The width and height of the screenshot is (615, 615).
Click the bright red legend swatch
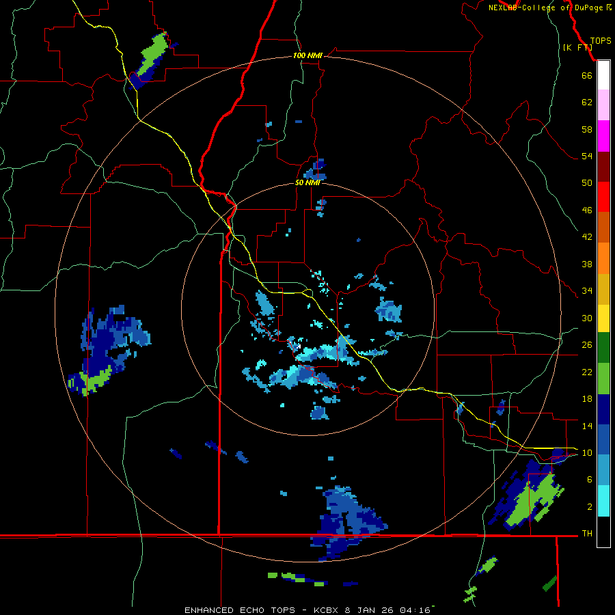[x=603, y=197]
